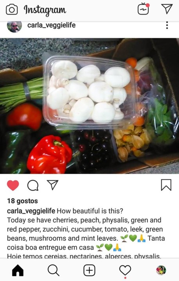
Task: Open post options three-dot menu
Action: pos(167,25)
